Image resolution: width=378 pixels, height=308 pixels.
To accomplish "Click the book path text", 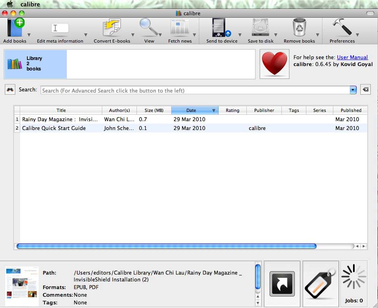I will click(x=158, y=276).
